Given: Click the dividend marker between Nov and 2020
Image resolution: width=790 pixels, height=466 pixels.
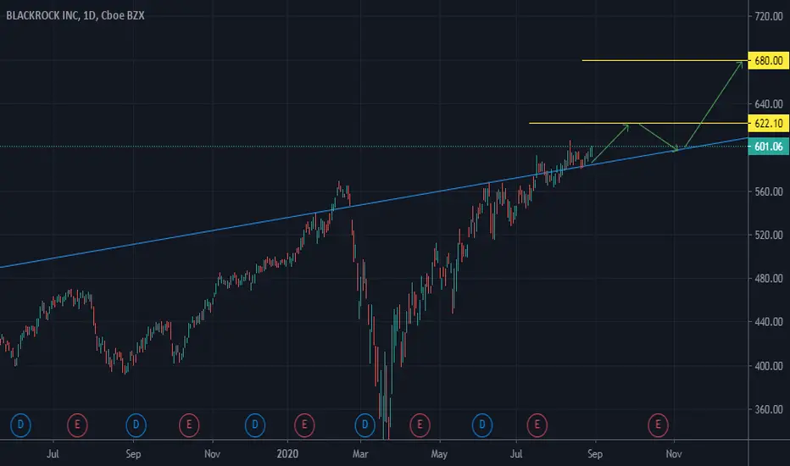Looking at the screenshot, I should [255, 424].
